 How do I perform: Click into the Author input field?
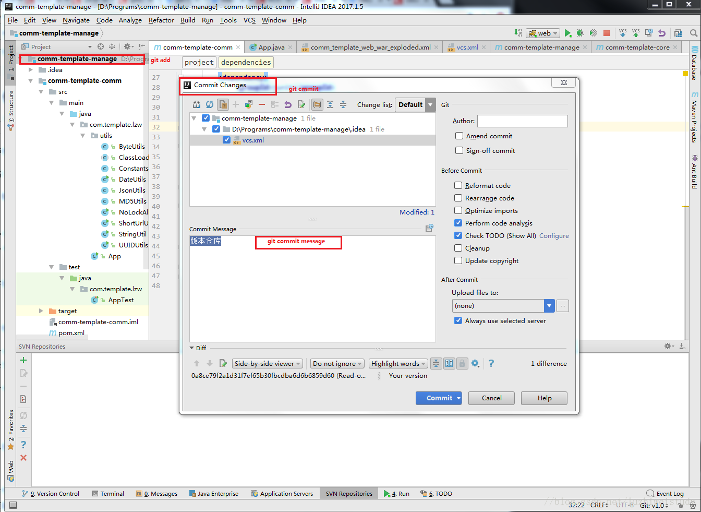pos(522,121)
